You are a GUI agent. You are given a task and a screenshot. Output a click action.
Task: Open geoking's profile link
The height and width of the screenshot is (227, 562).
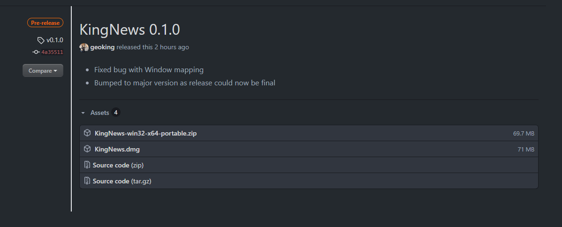(x=102, y=47)
